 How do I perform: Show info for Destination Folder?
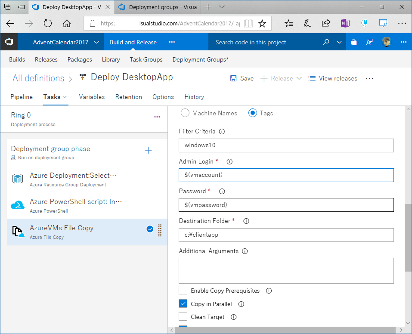[x=246, y=221]
